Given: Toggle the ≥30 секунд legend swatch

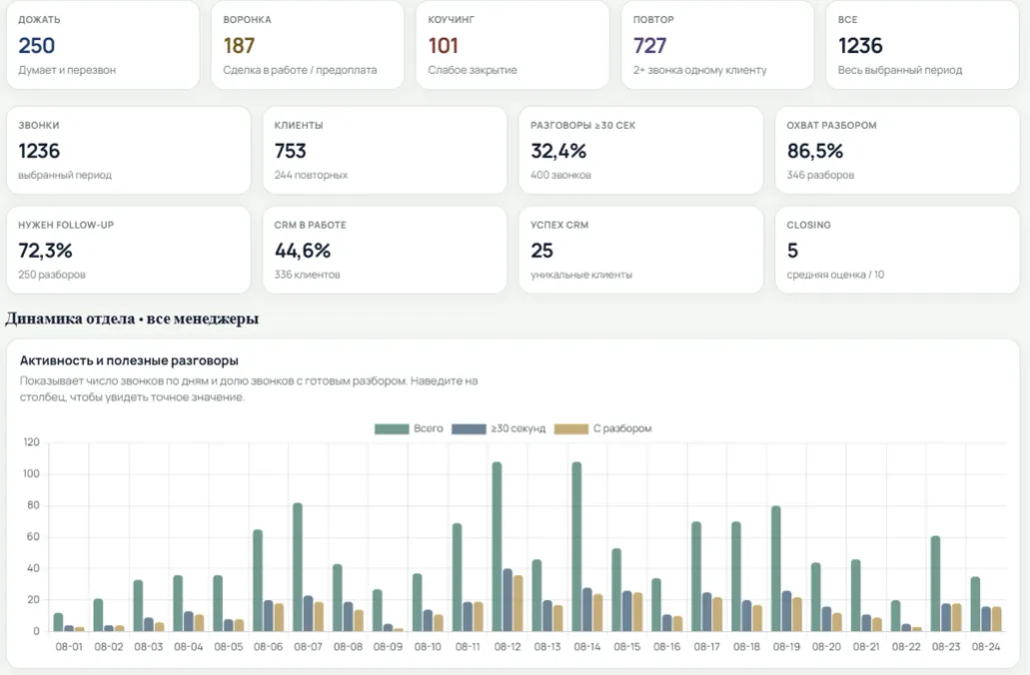Looking at the screenshot, I should point(469,428).
